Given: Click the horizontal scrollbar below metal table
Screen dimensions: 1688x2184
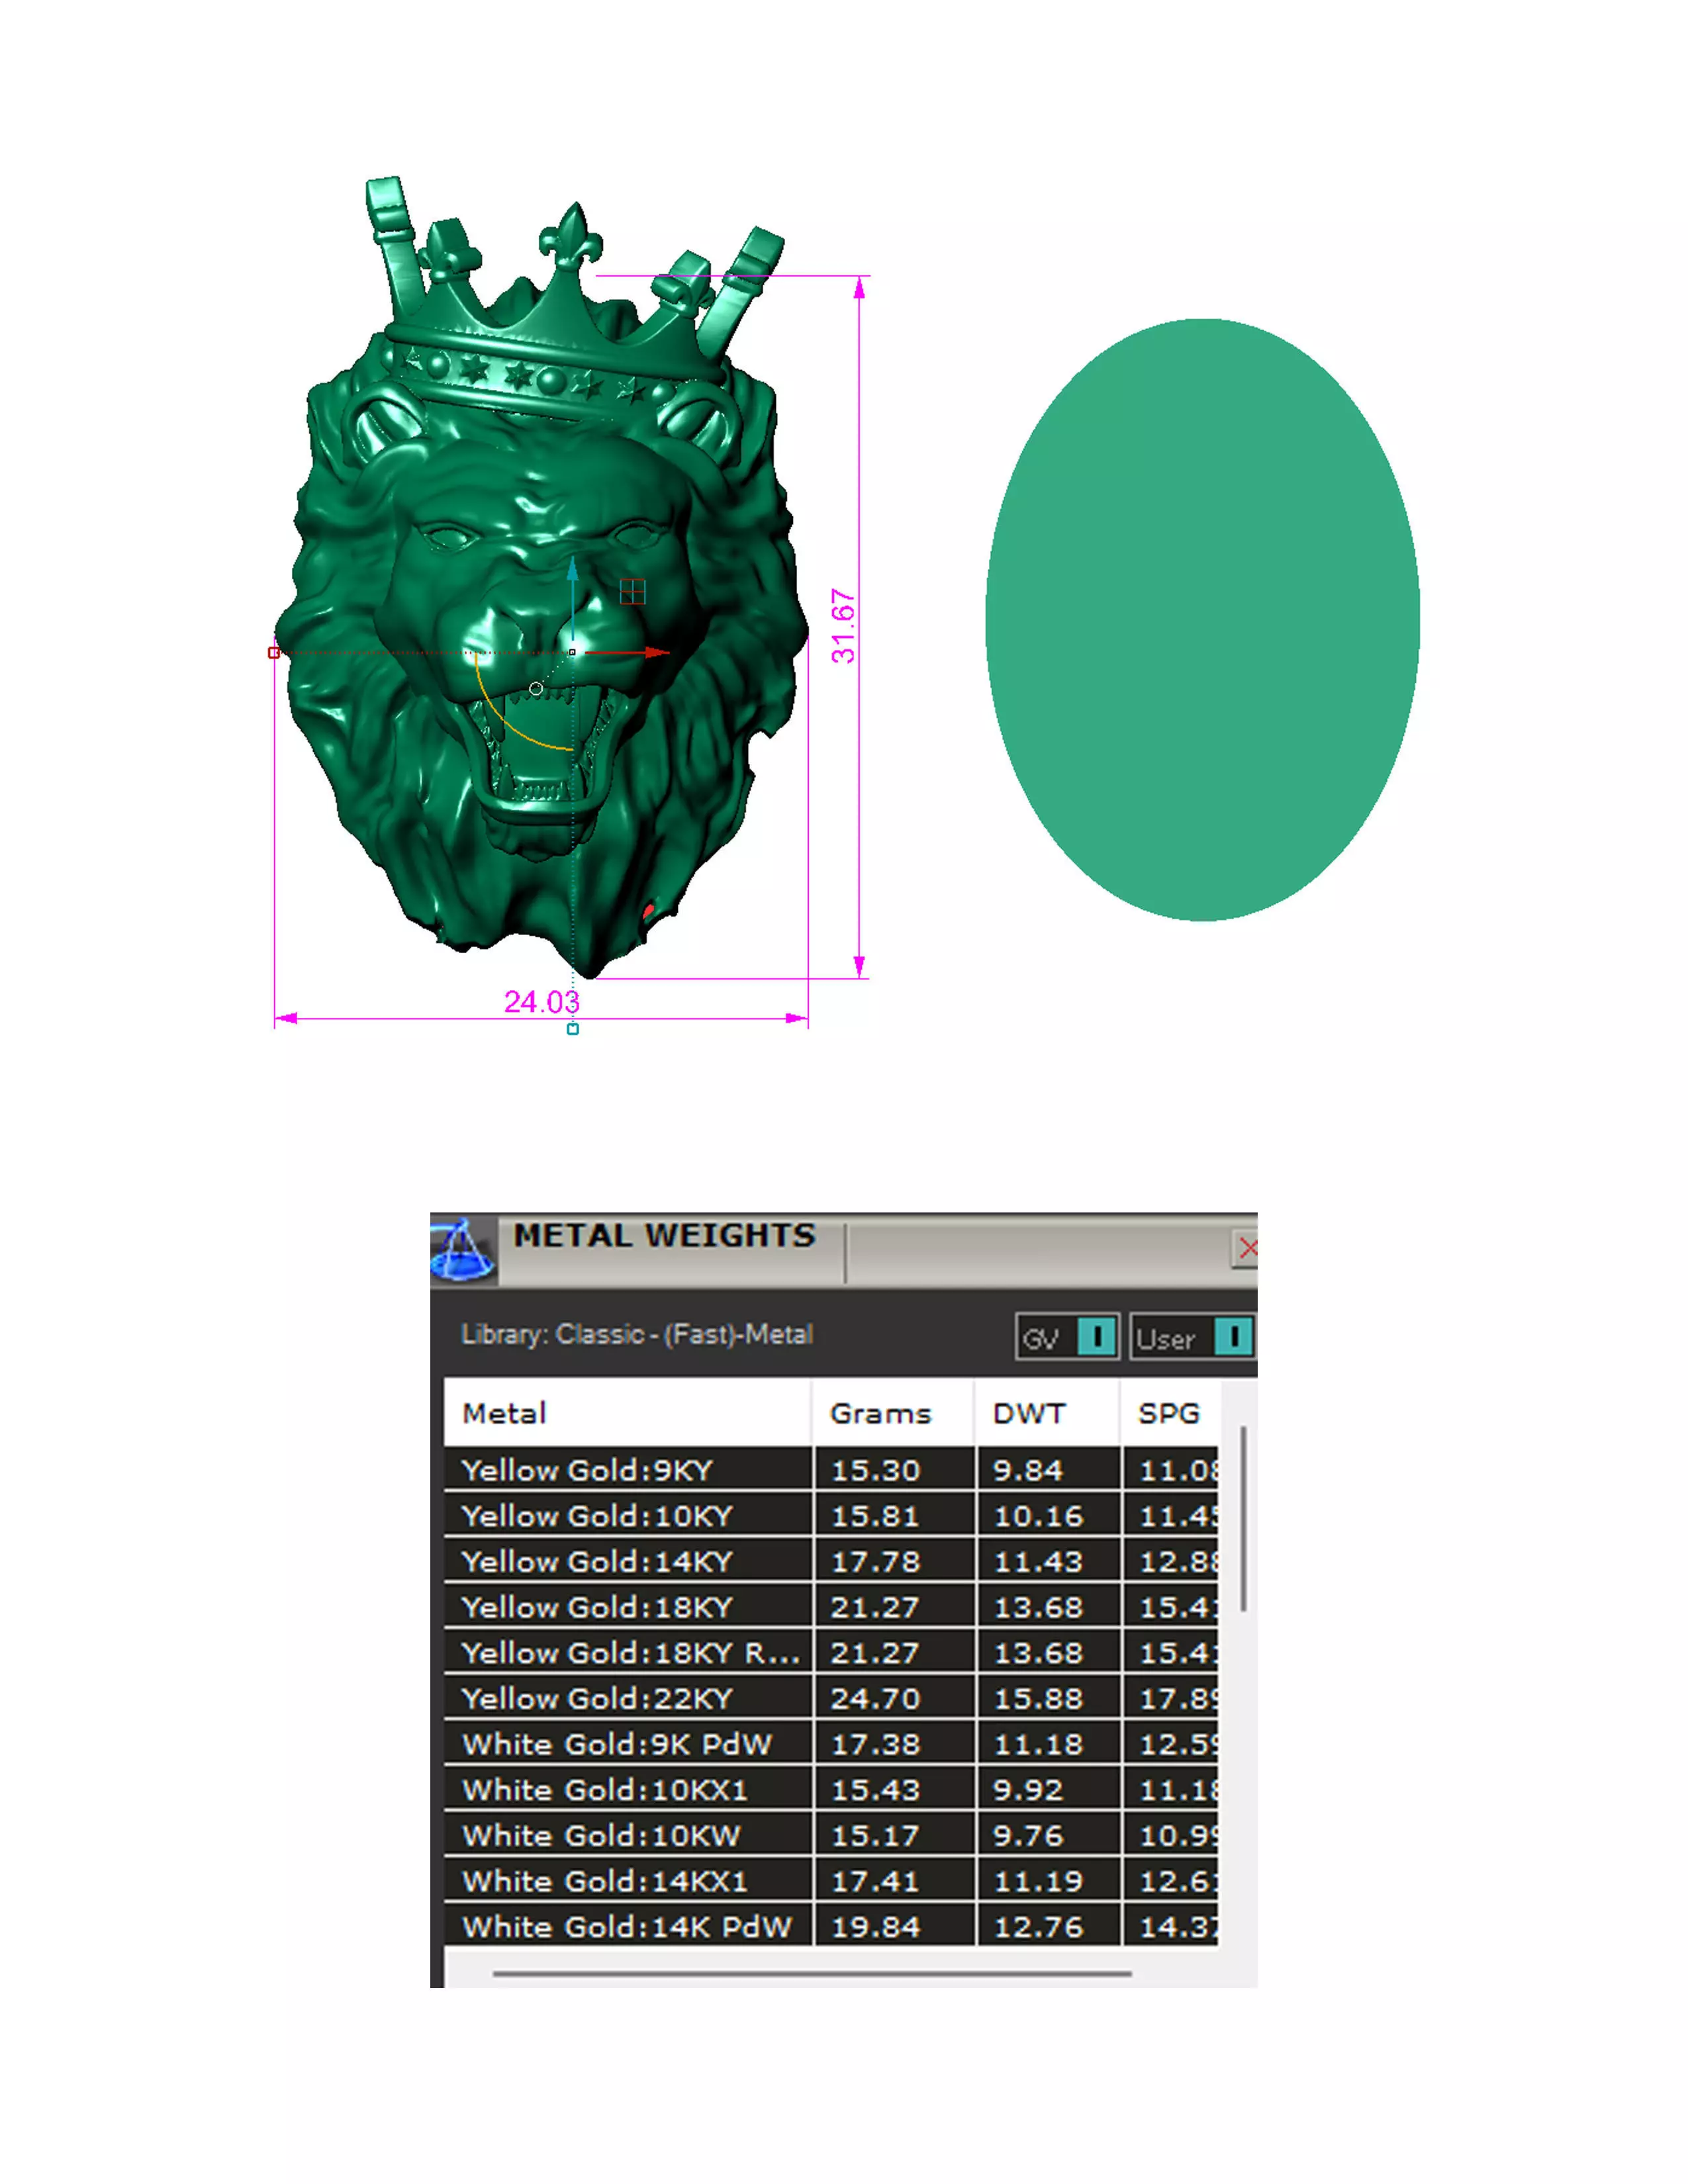Looking at the screenshot, I should 811,1974.
